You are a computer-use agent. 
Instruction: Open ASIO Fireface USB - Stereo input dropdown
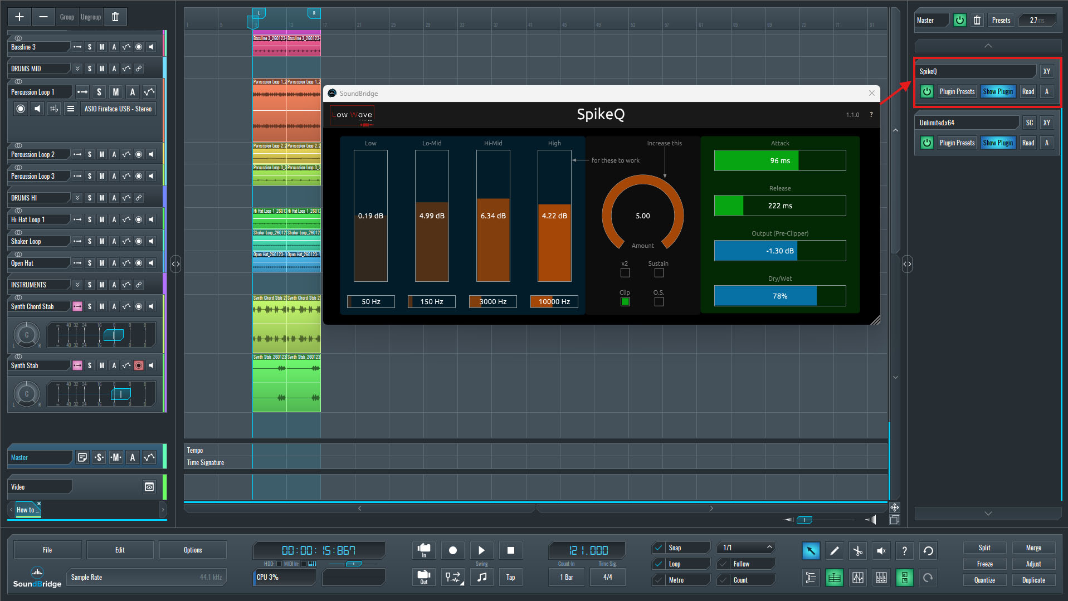118,109
